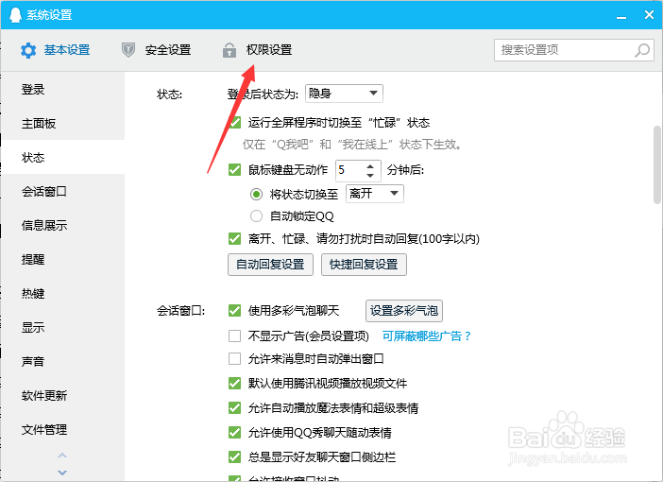Toggle 鼠标键盘无动作 checkbox

click(x=234, y=170)
